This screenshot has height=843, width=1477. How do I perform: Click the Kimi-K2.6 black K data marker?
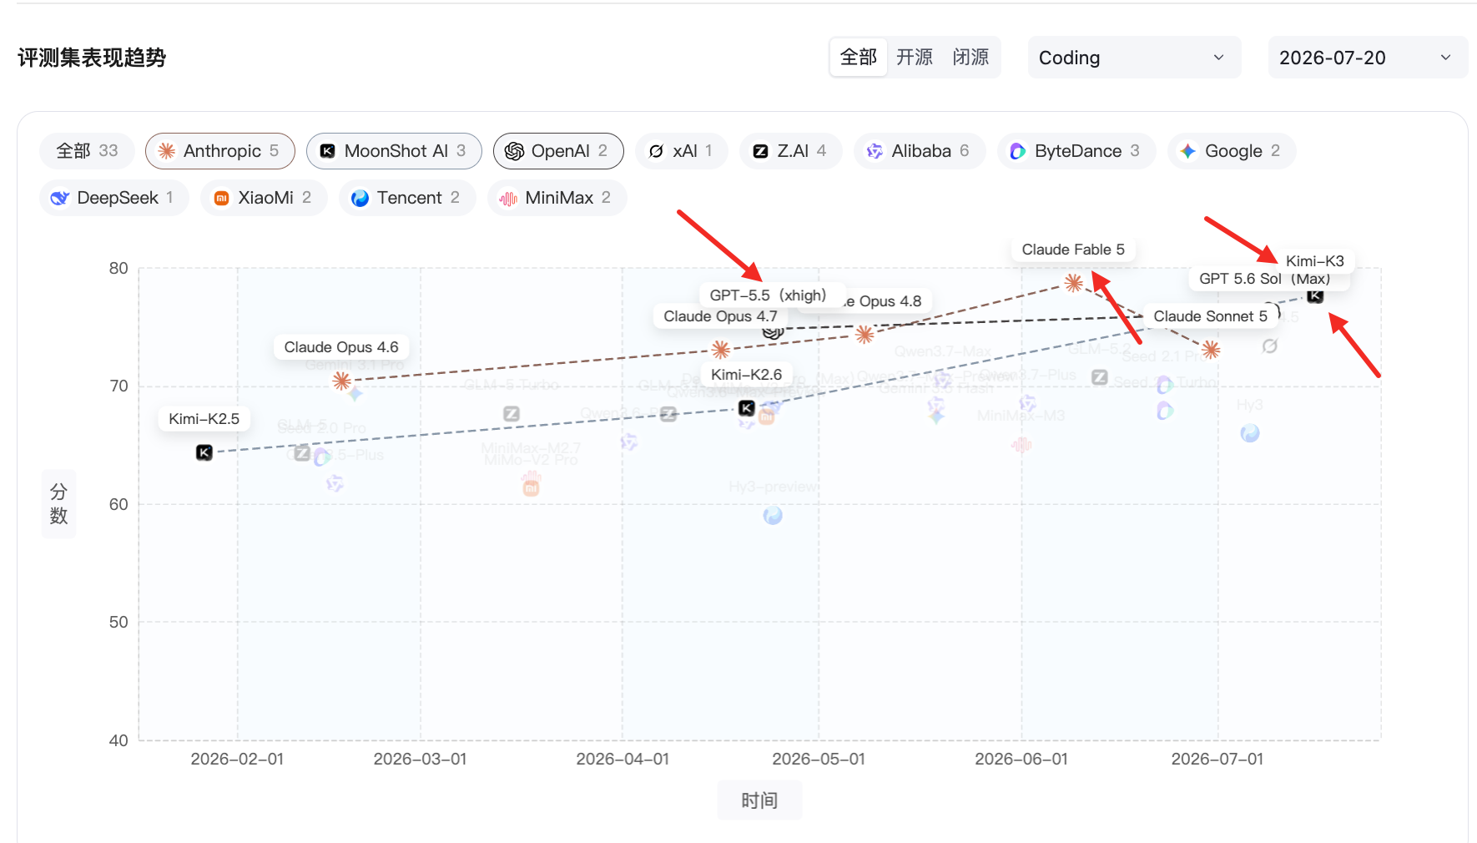(x=747, y=408)
